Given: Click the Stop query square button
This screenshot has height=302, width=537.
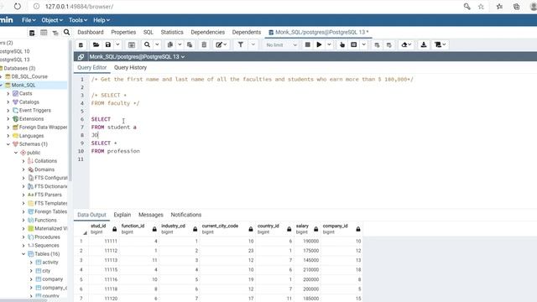Looking at the screenshot, I should point(308,44).
